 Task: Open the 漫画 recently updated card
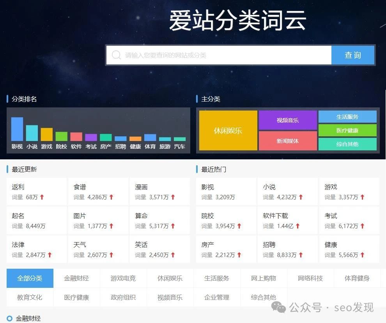159,192
